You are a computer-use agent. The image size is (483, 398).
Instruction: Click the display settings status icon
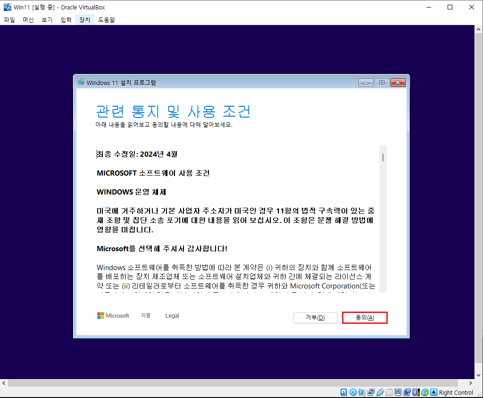click(398, 392)
